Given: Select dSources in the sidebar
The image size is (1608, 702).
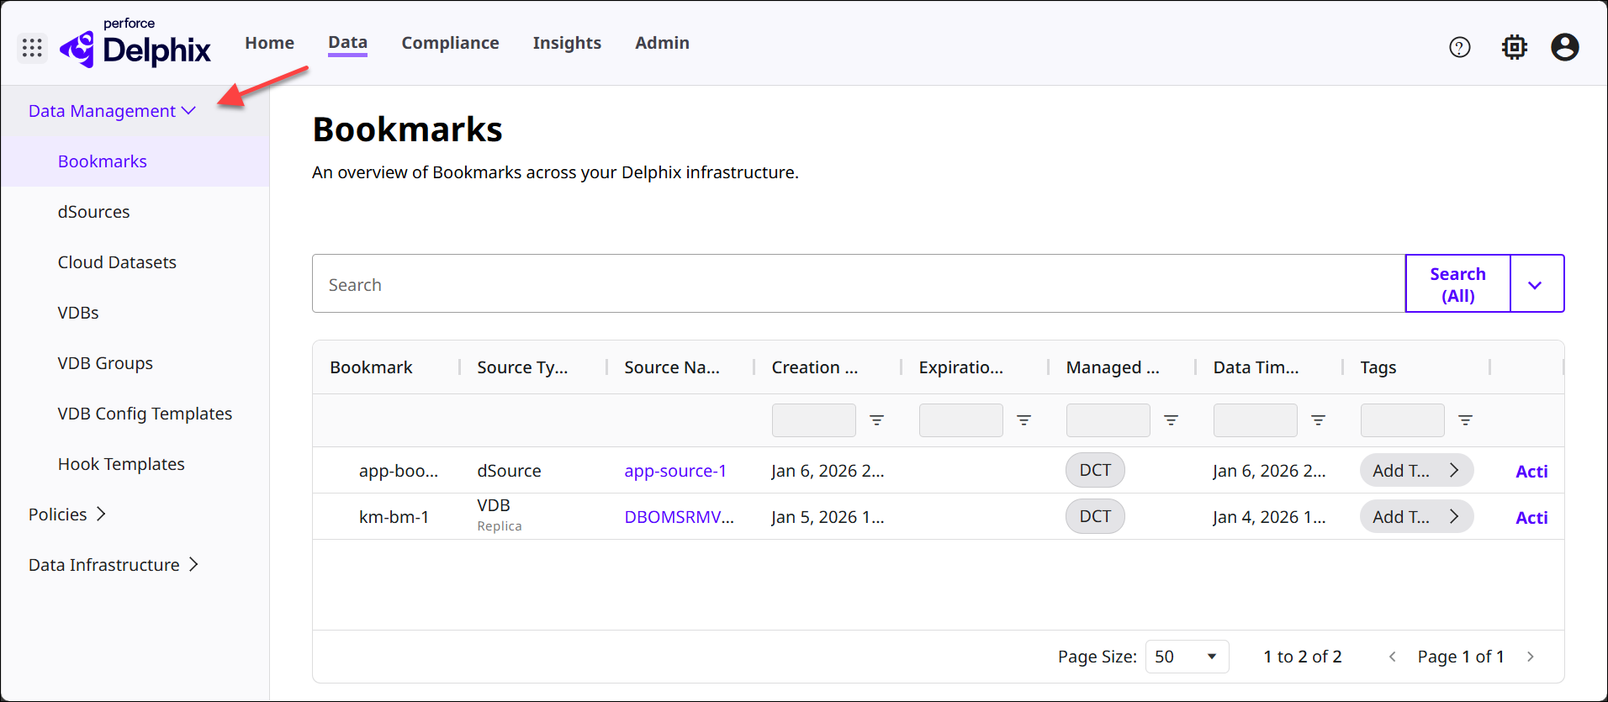Looking at the screenshot, I should (93, 212).
